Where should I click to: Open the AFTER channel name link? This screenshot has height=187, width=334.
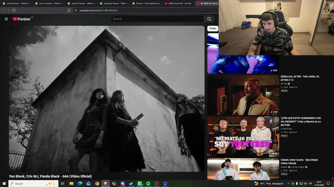(284, 84)
